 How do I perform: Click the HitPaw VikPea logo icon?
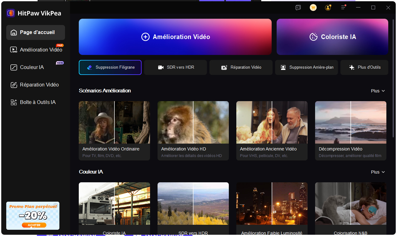(x=11, y=13)
